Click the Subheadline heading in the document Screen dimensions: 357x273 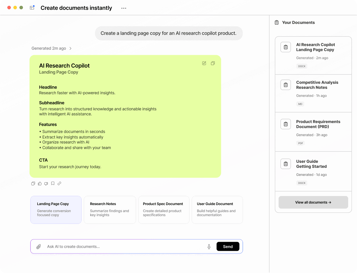coord(52,103)
